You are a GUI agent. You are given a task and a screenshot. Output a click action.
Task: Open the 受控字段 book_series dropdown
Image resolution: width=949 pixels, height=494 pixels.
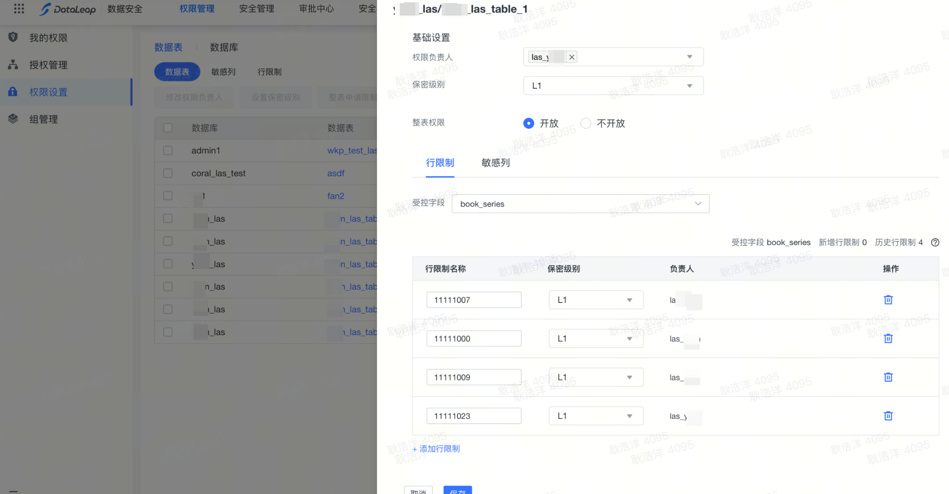(580, 204)
